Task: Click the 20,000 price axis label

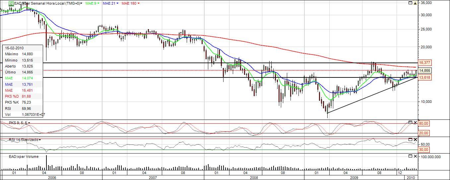Action: (426, 47)
